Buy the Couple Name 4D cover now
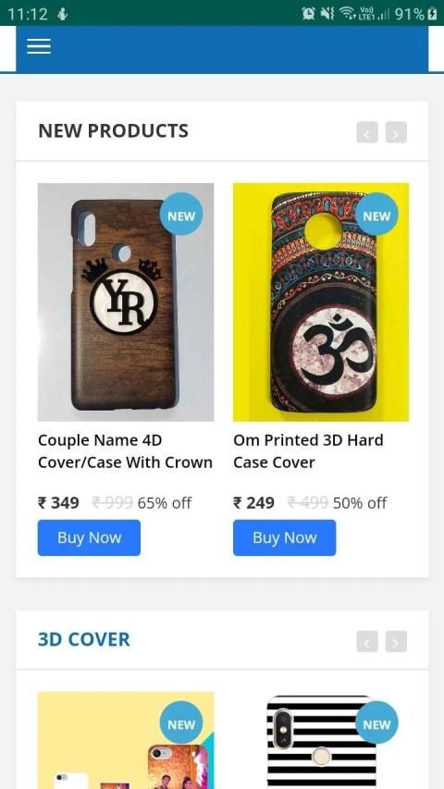 89,538
